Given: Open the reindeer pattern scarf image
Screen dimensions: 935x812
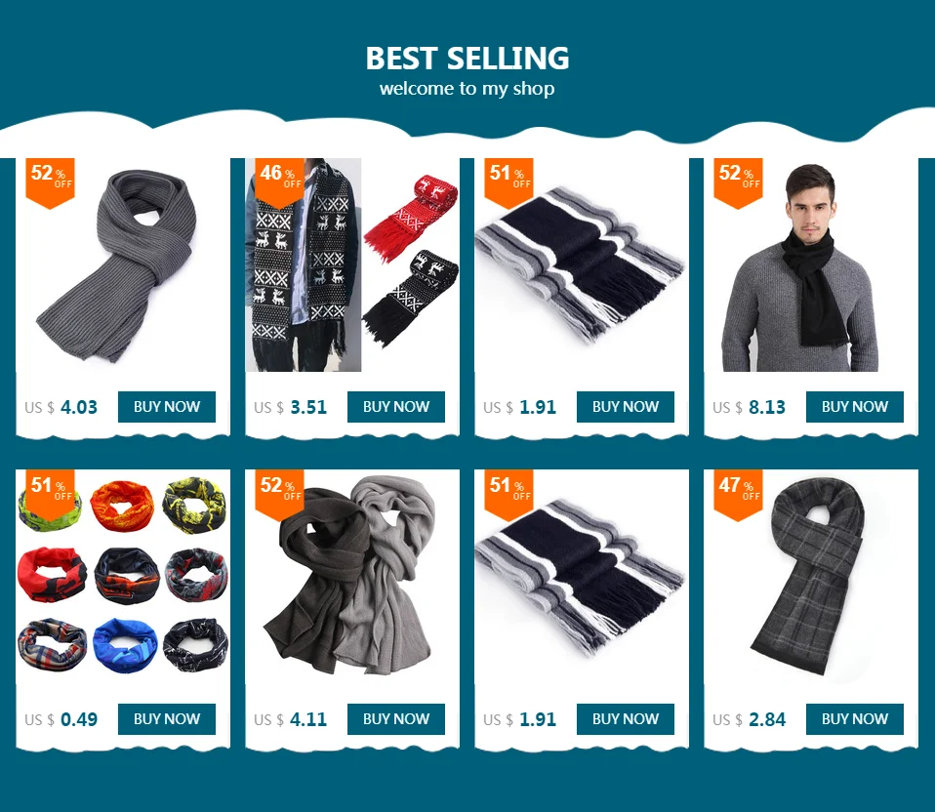Looking at the screenshot, I should (351, 265).
